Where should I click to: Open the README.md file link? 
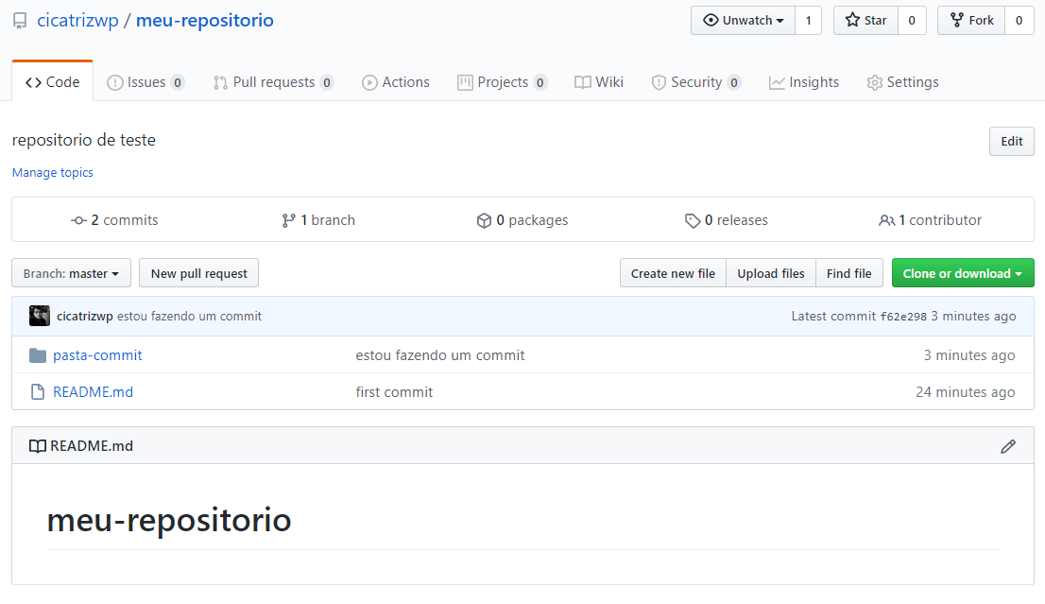pyautogui.click(x=94, y=392)
